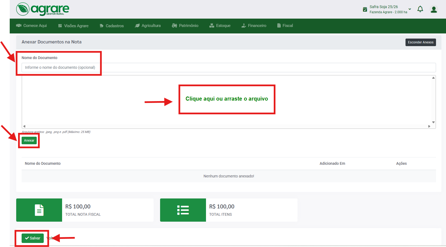Open the Estoque menu

coord(220,26)
